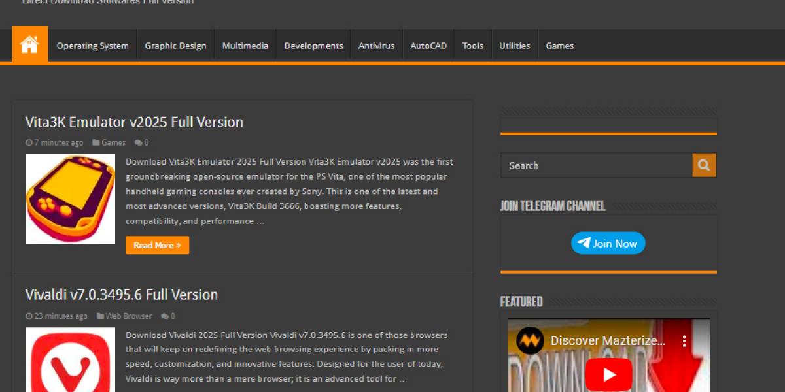Open the Graphic Design menu
This screenshot has height=392, width=785.
pyautogui.click(x=175, y=46)
